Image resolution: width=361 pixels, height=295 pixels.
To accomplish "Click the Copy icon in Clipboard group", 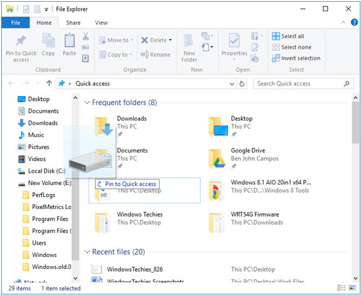I will click(x=48, y=41).
